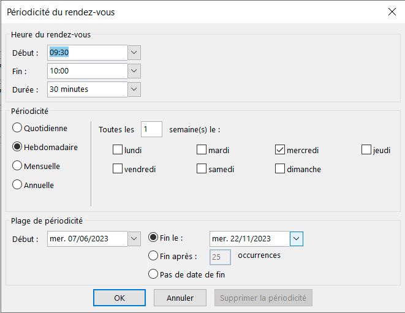405x313 pixels.
Task: Open the Début time dropdown
Action: [x=134, y=53]
